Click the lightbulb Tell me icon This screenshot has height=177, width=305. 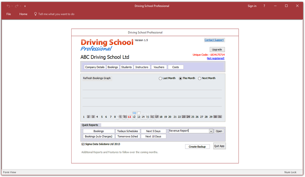pyautogui.click(x=35, y=14)
